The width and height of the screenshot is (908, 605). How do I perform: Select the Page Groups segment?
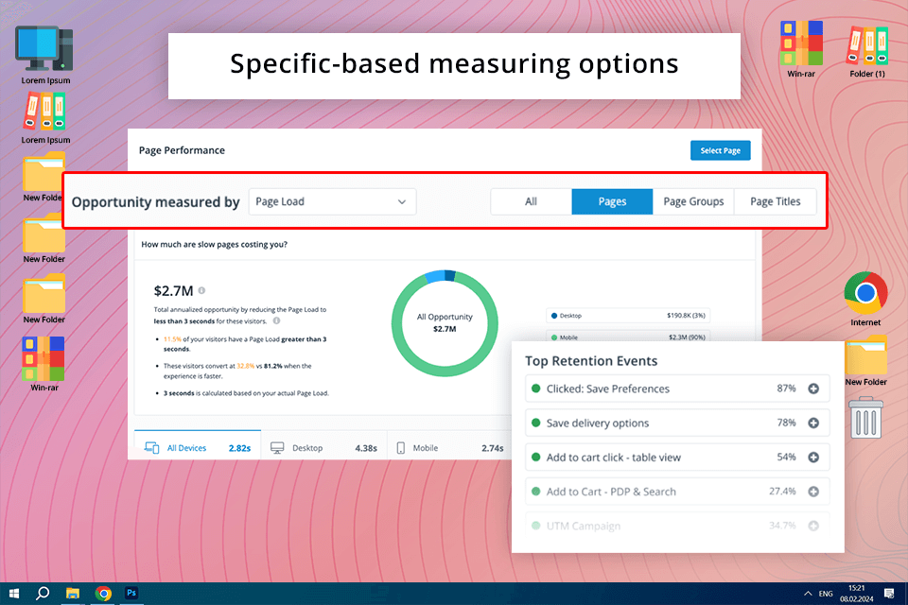693,201
